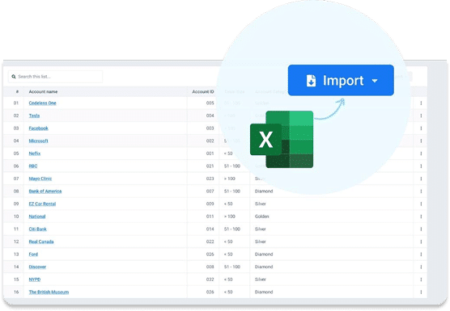Click the Excel spreadsheet icon

[282, 140]
